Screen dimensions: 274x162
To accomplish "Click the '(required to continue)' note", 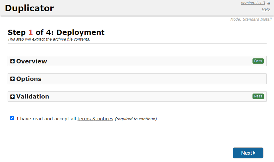I will [x=136, y=119].
